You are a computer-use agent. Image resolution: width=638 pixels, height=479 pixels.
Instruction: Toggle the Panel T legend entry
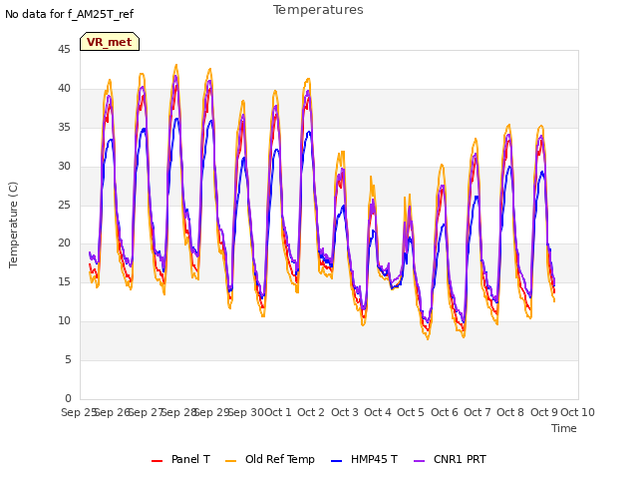180,459
